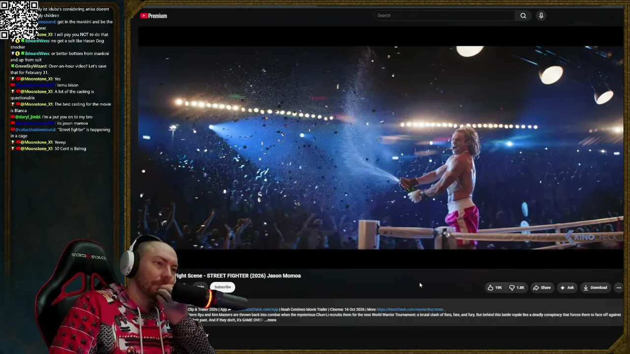630x354 pixels.
Task: Share the Street Fighter video
Action: click(x=541, y=288)
